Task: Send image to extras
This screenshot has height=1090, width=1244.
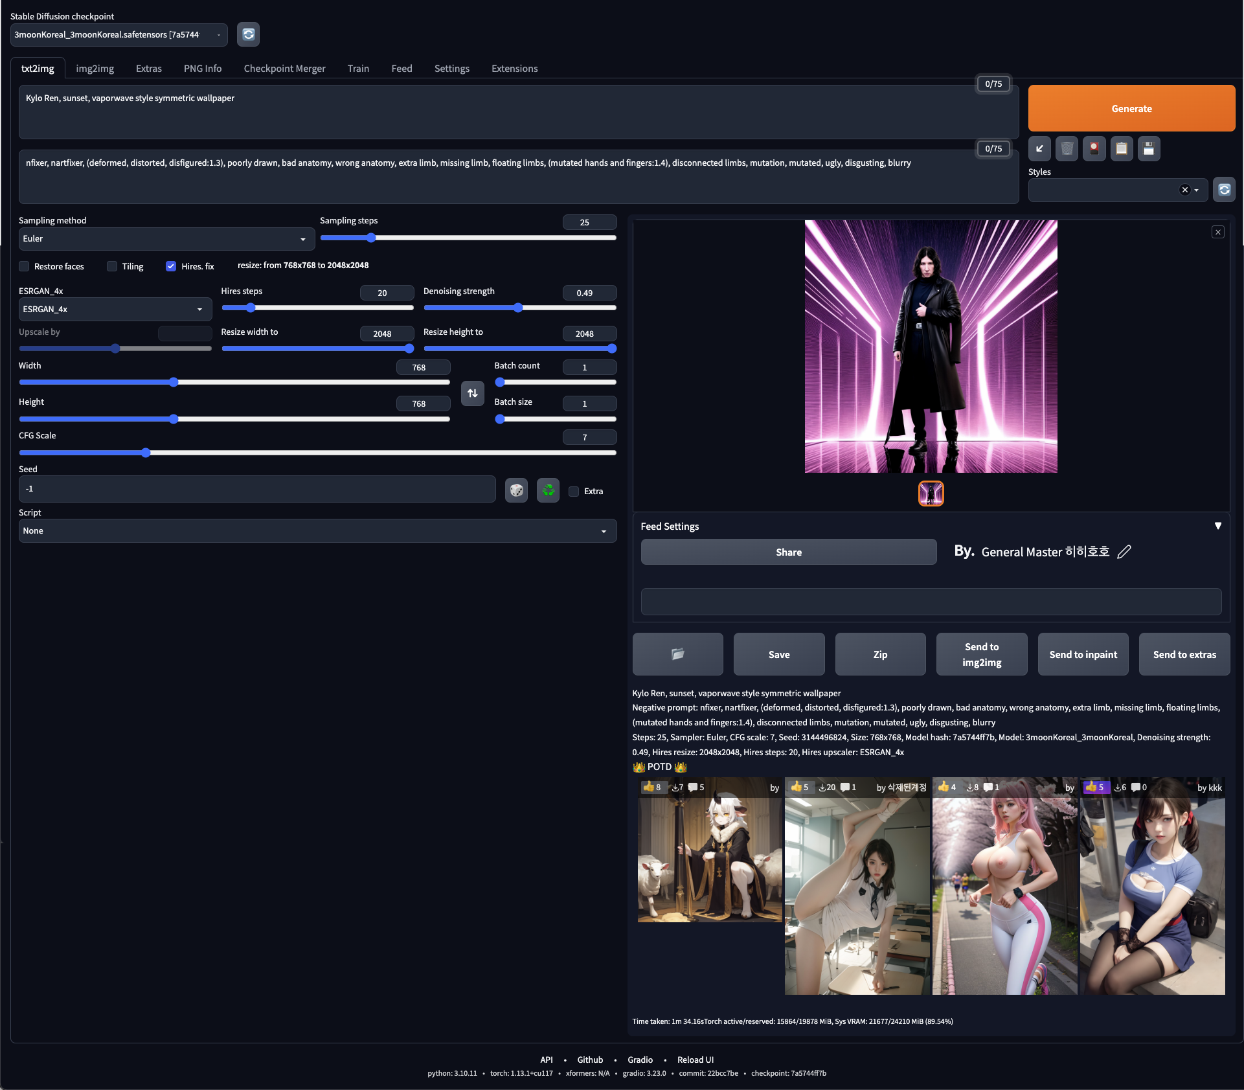Action: point(1184,654)
